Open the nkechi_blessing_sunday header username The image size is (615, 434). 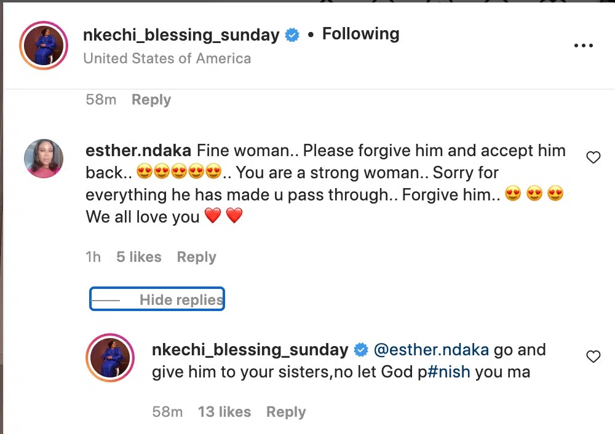coord(181,35)
